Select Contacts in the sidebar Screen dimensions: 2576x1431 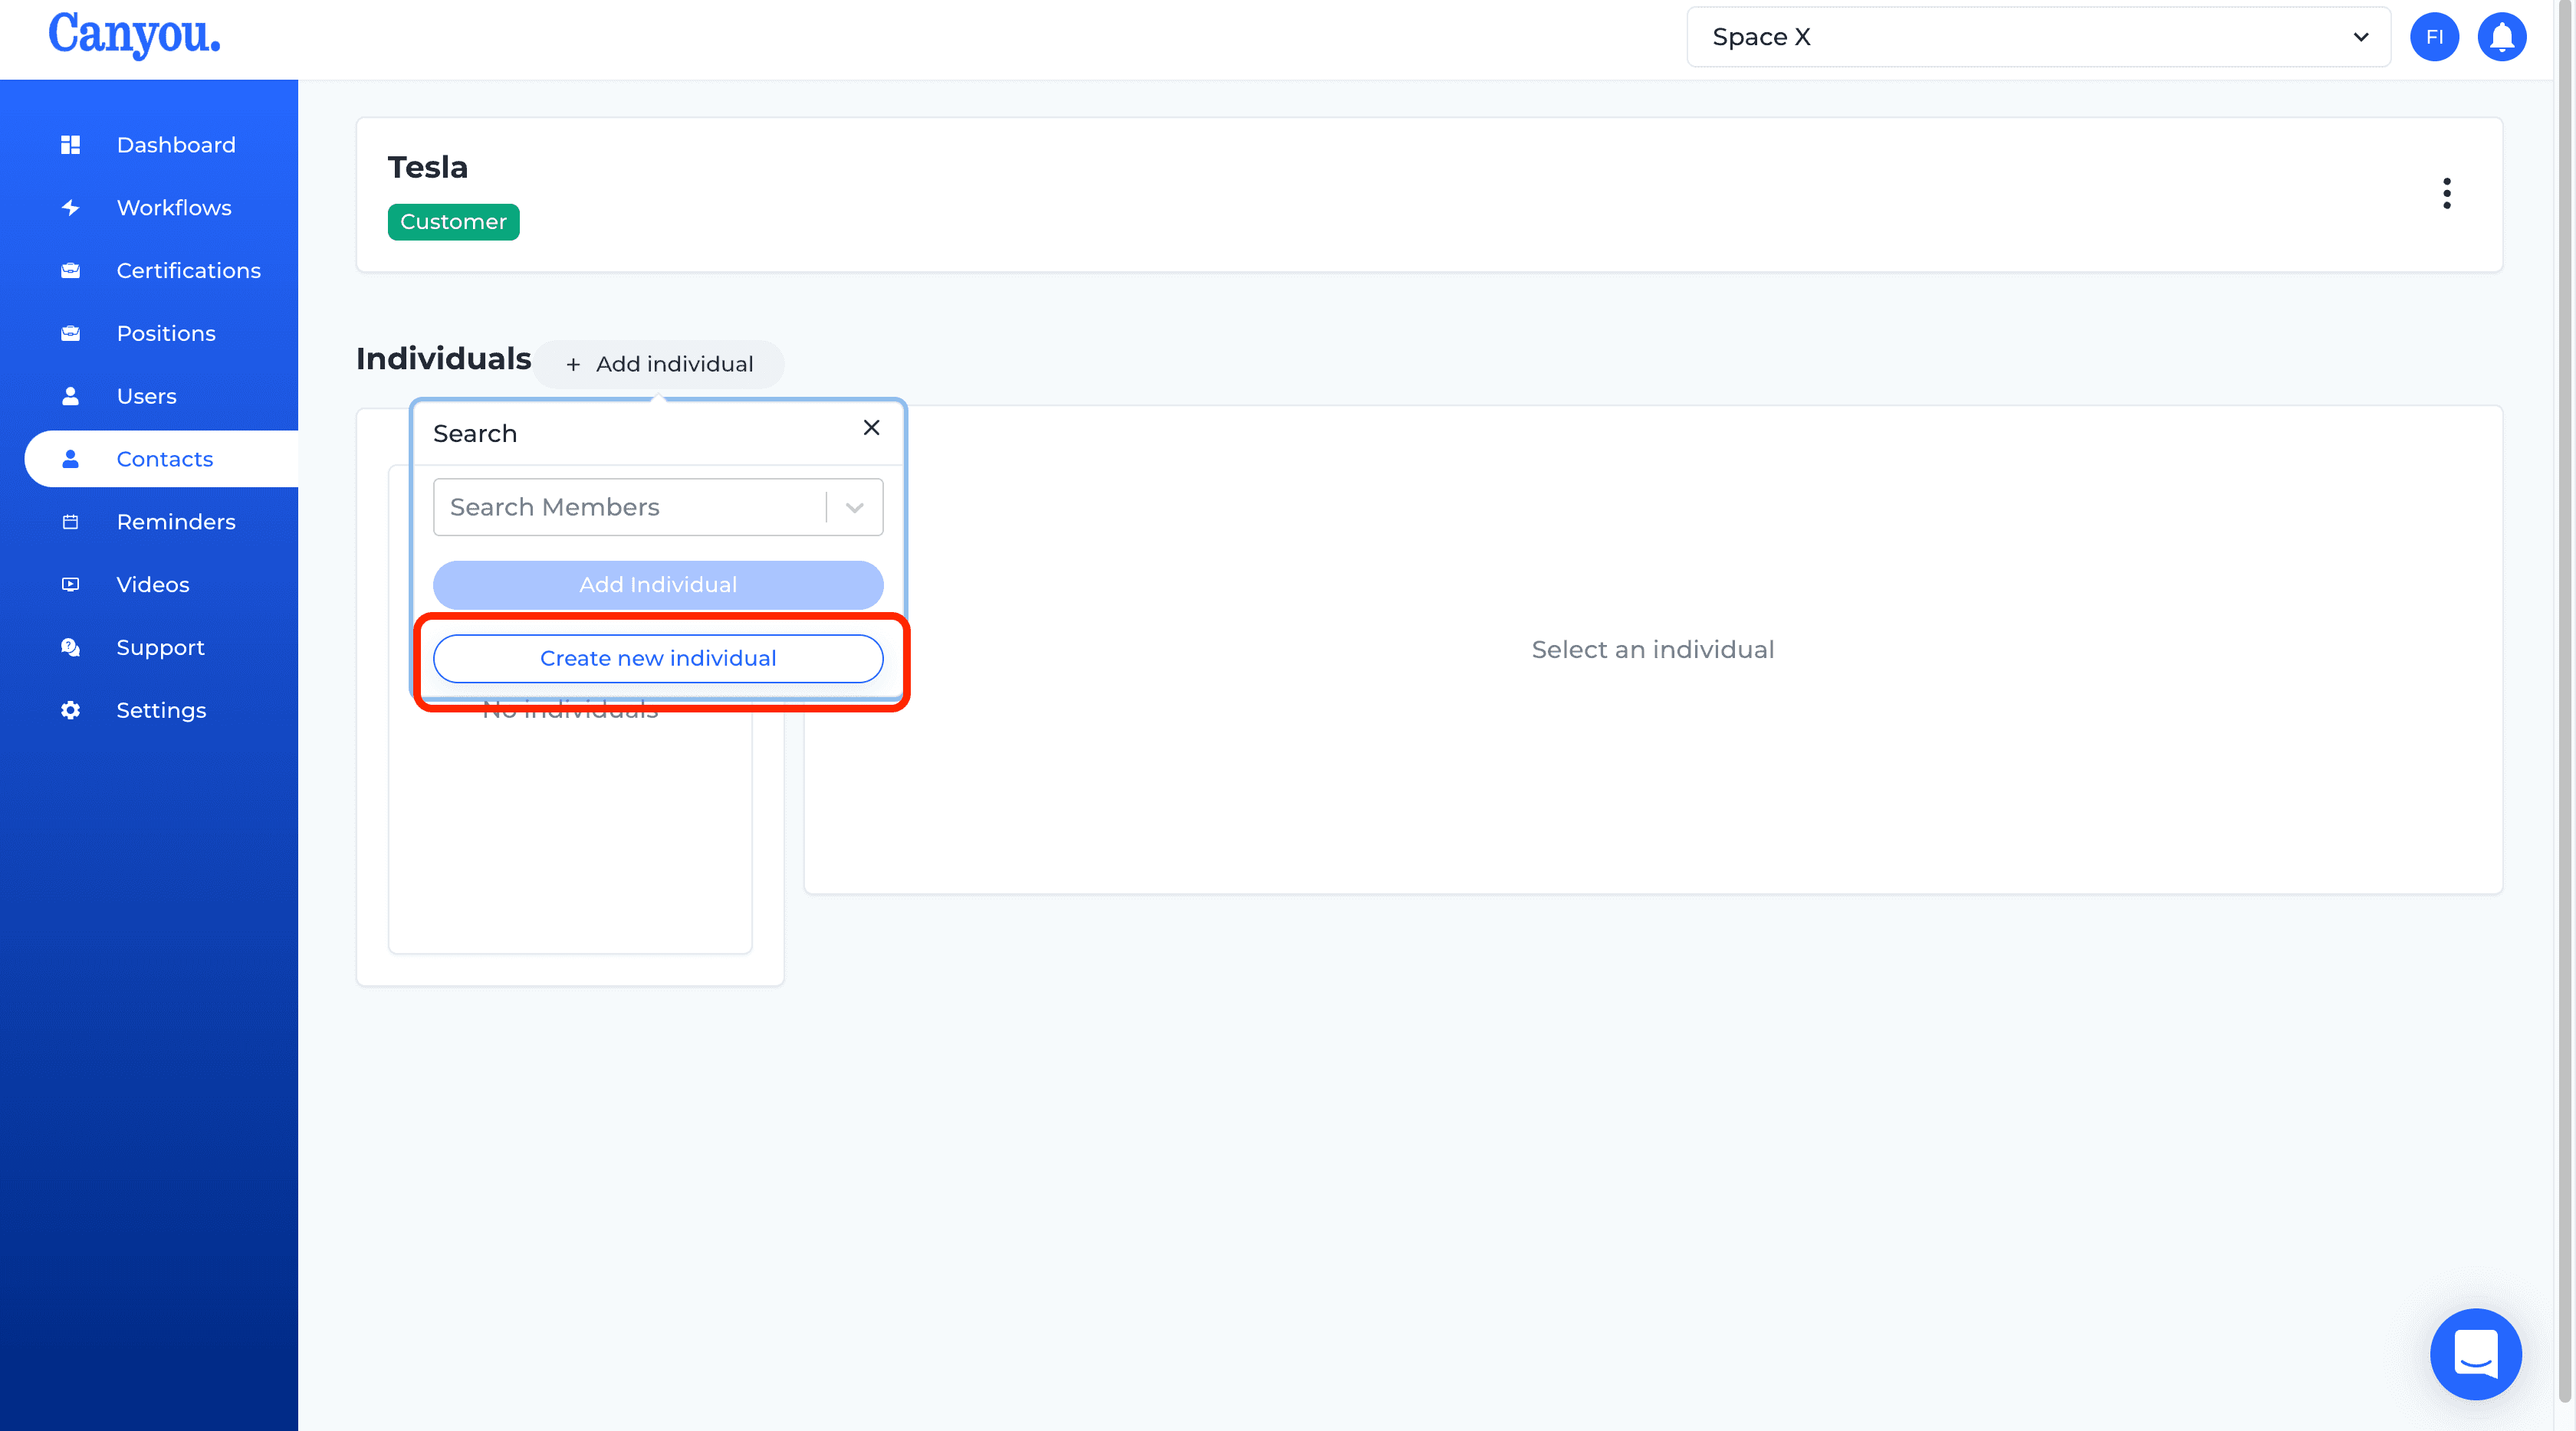(161, 460)
